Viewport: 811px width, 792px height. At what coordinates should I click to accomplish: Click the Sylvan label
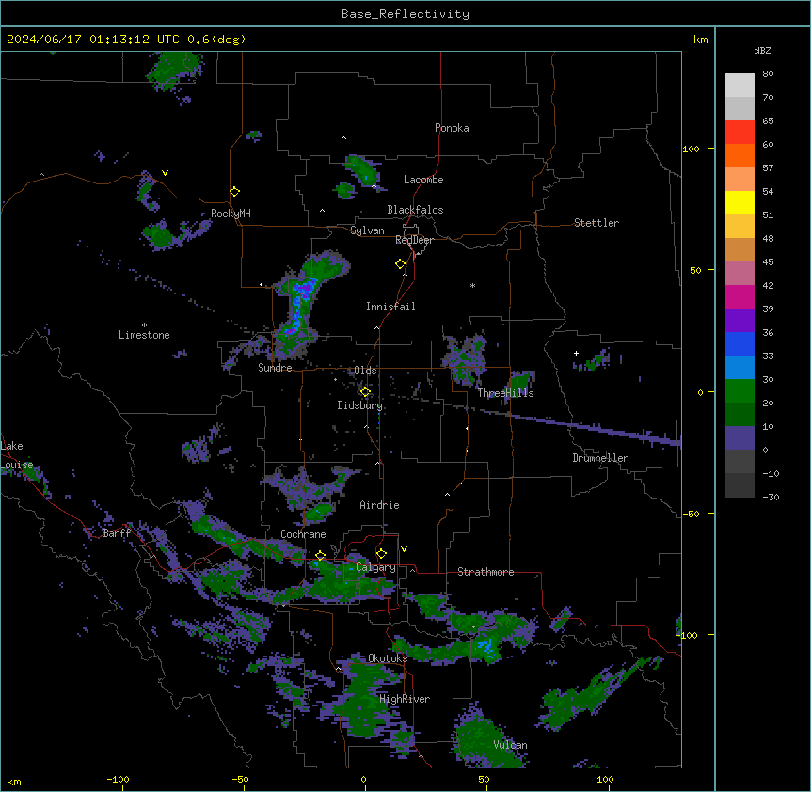pos(367,230)
